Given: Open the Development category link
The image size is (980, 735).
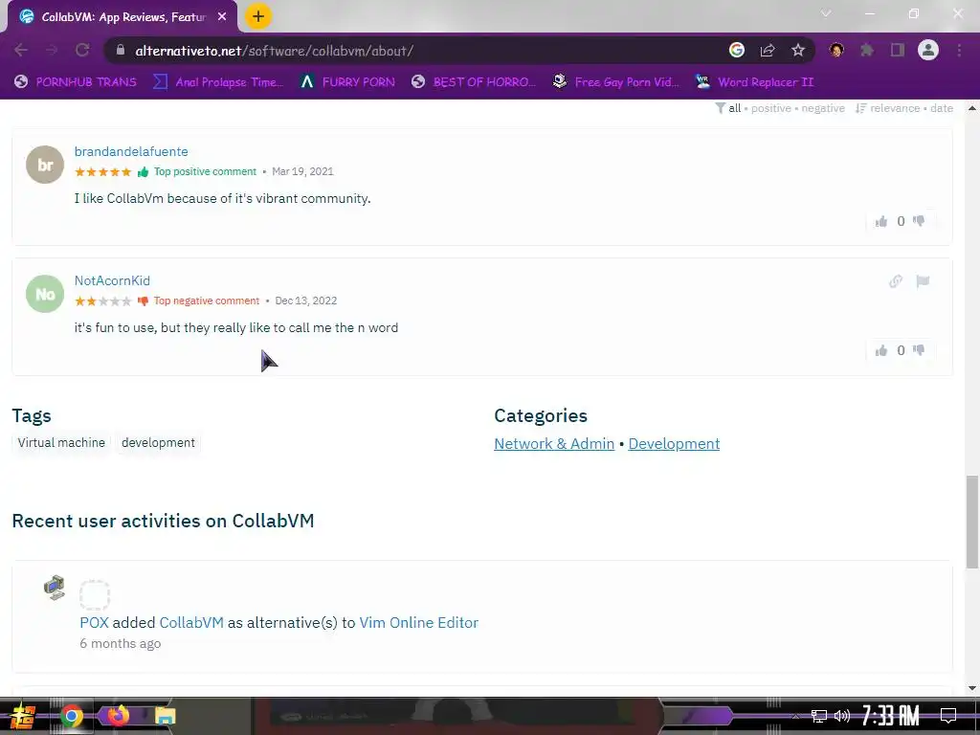Looking at the screenshot, I should 674,444.
